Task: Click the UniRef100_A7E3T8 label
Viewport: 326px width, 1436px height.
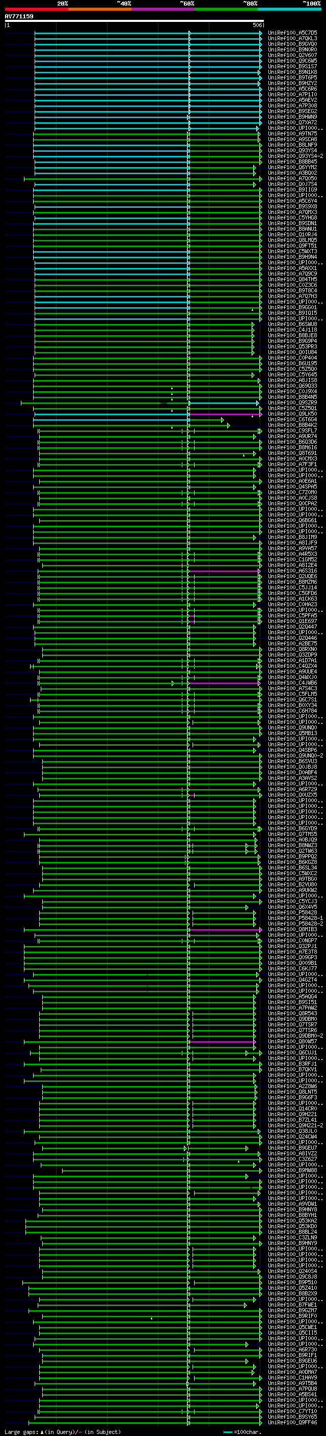Action: coord(292,952)
